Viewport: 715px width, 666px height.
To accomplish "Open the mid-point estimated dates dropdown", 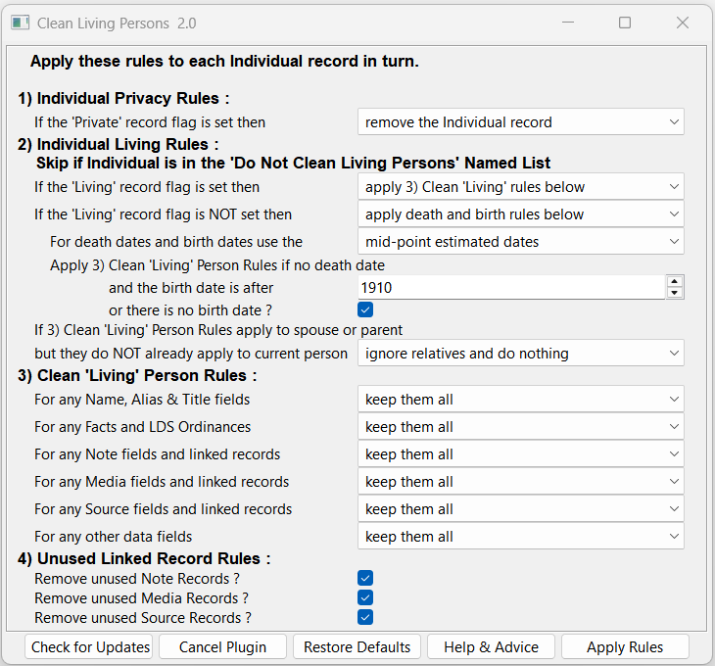I will coord(520,242).
